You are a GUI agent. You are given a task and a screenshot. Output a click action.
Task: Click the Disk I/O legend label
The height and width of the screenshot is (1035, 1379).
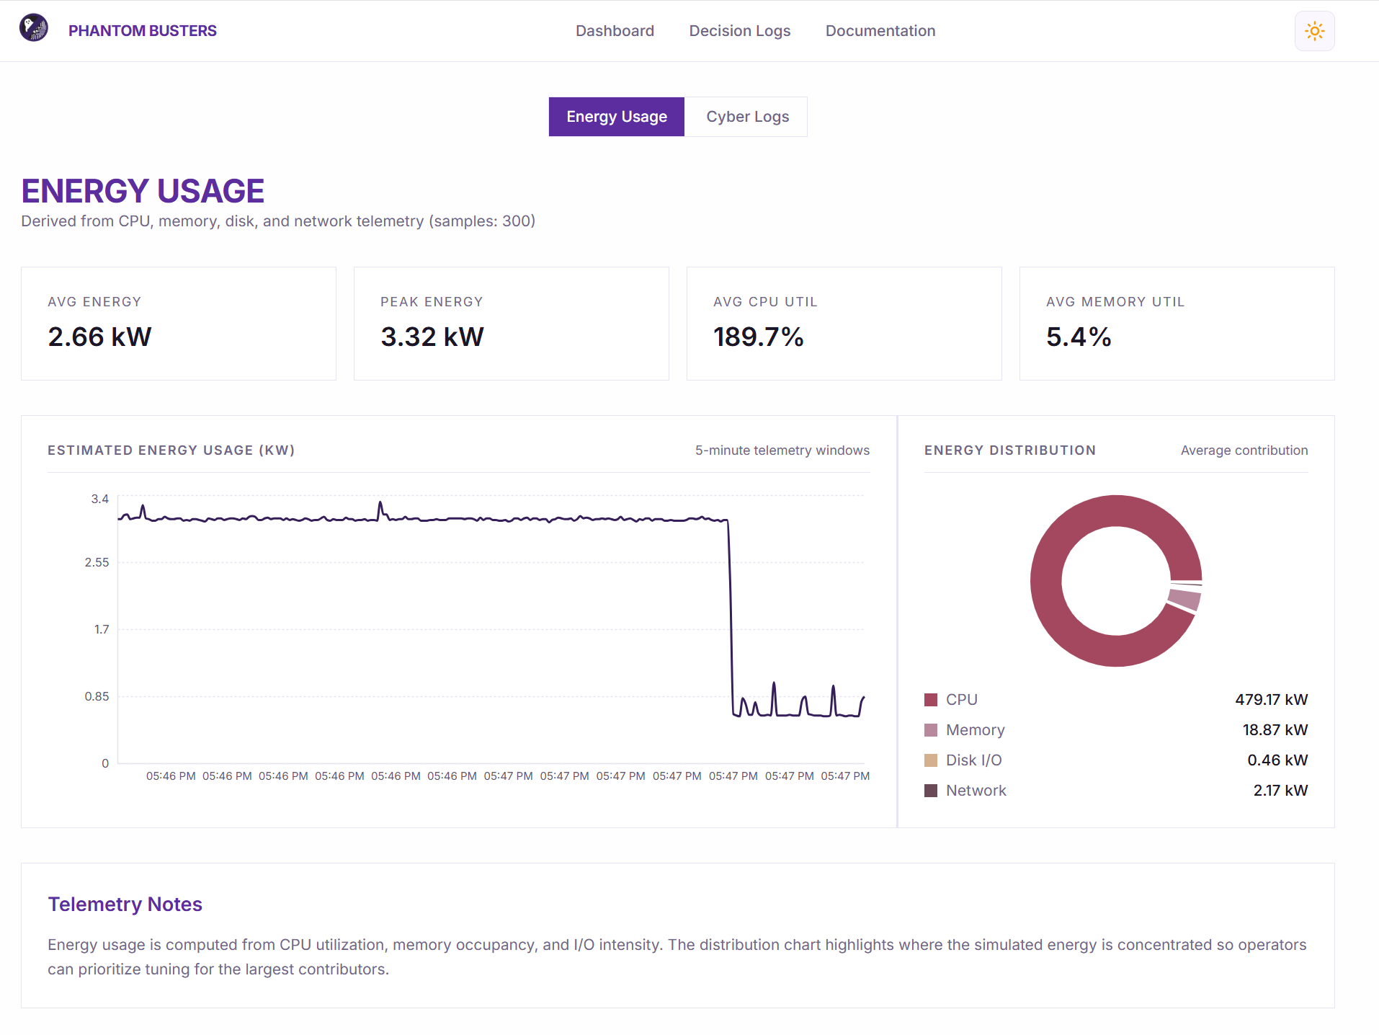coord(974,760)
